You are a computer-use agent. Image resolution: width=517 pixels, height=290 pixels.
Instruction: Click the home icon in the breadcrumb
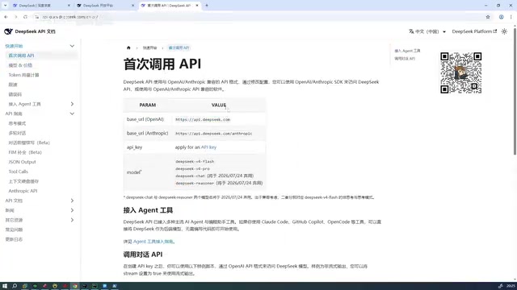click(x=128, y=48)
